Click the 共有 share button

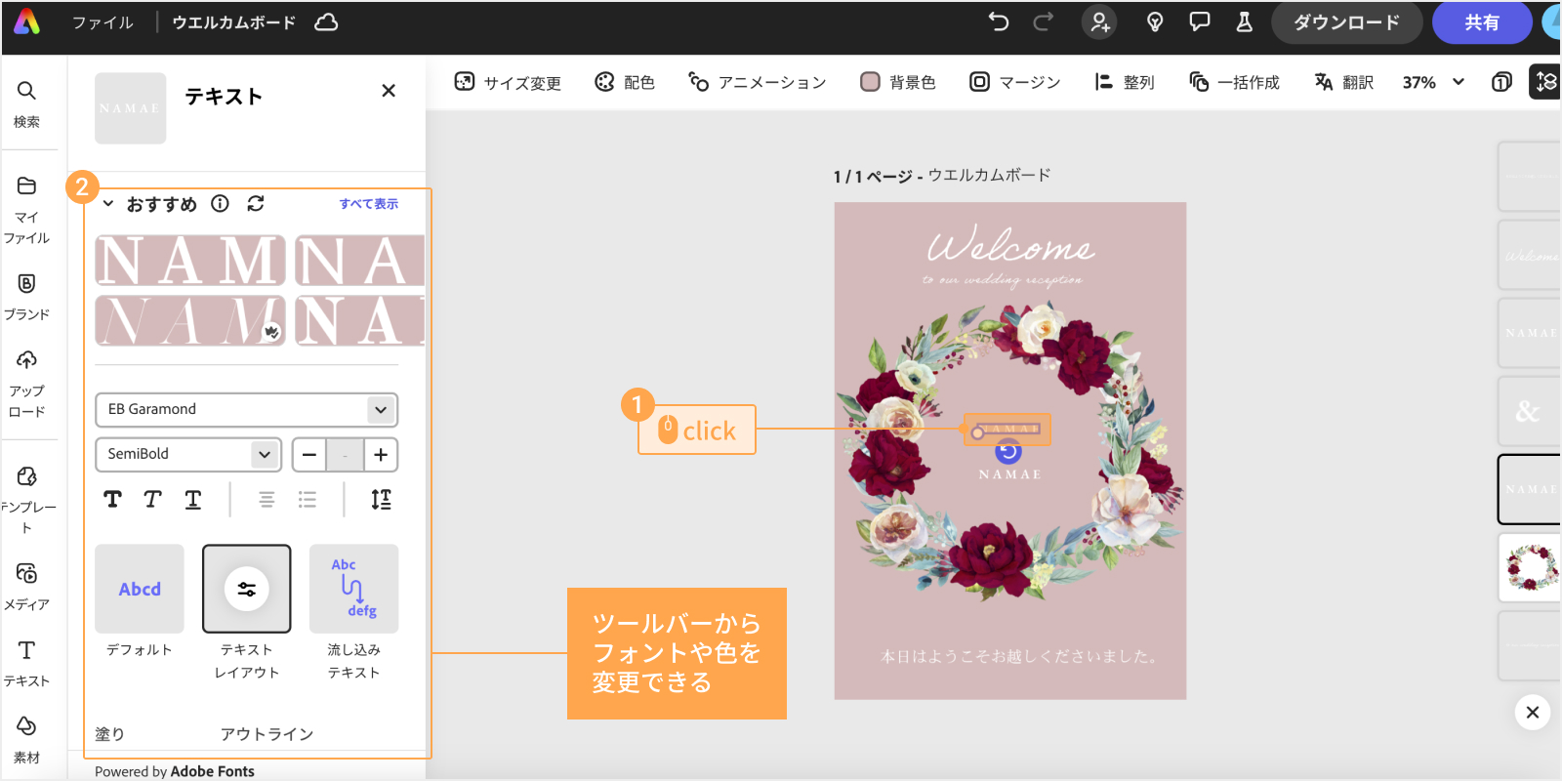click(1482, 22)
